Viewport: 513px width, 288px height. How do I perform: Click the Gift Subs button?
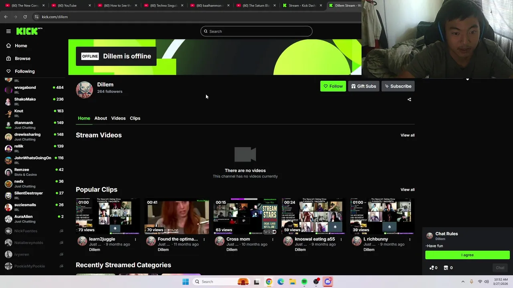click(364, 86)
